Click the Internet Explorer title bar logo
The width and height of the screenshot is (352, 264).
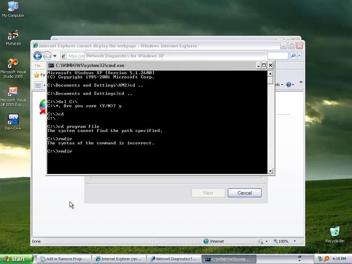(x=35, y=46)
